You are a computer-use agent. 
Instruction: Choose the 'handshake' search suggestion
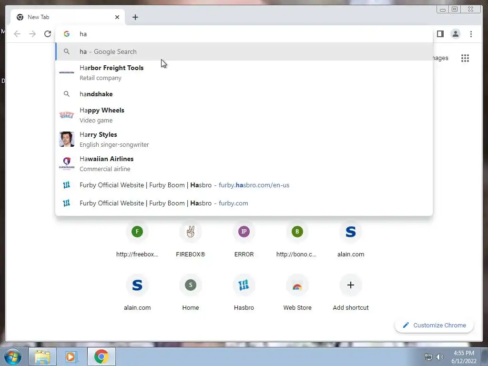pyautogui.click(x=244, y=94)
